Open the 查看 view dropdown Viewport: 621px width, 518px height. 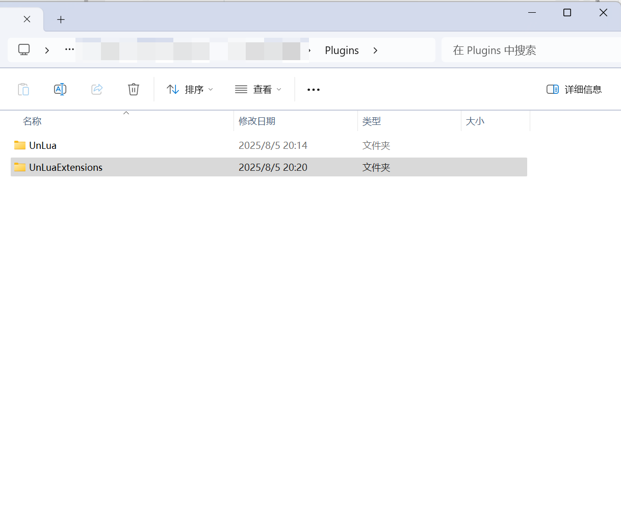(258, 89)
